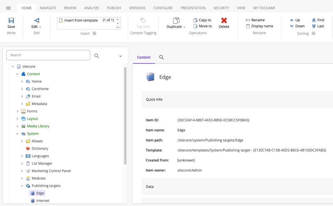333x206 pixels.
Task: Open the HOME ribbon tab
Action: tap(26, 8)
